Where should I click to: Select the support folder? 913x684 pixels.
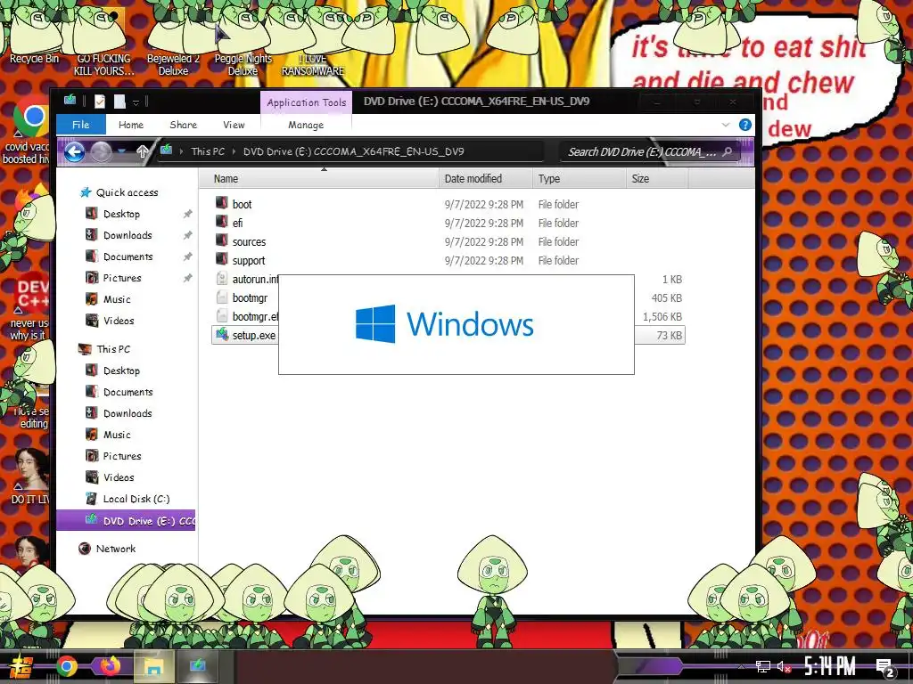click(x=249, y=261)
